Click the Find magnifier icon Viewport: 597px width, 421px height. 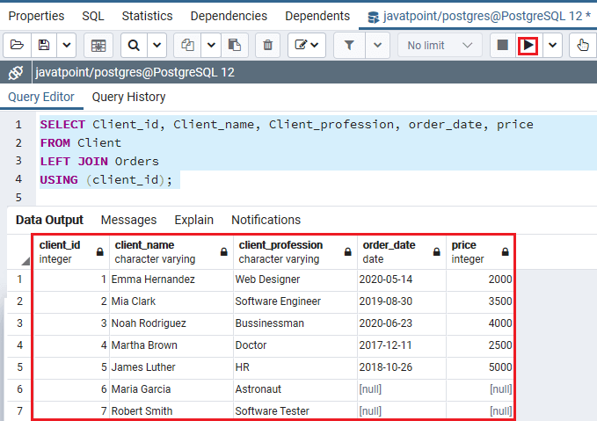134,46
